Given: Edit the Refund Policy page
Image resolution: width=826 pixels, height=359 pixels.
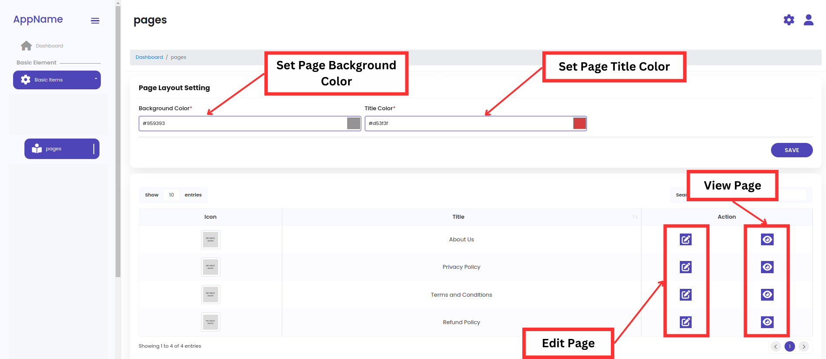Looking at the screenshot, I should click(685, 322).
